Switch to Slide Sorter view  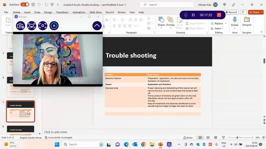point(208,138)
